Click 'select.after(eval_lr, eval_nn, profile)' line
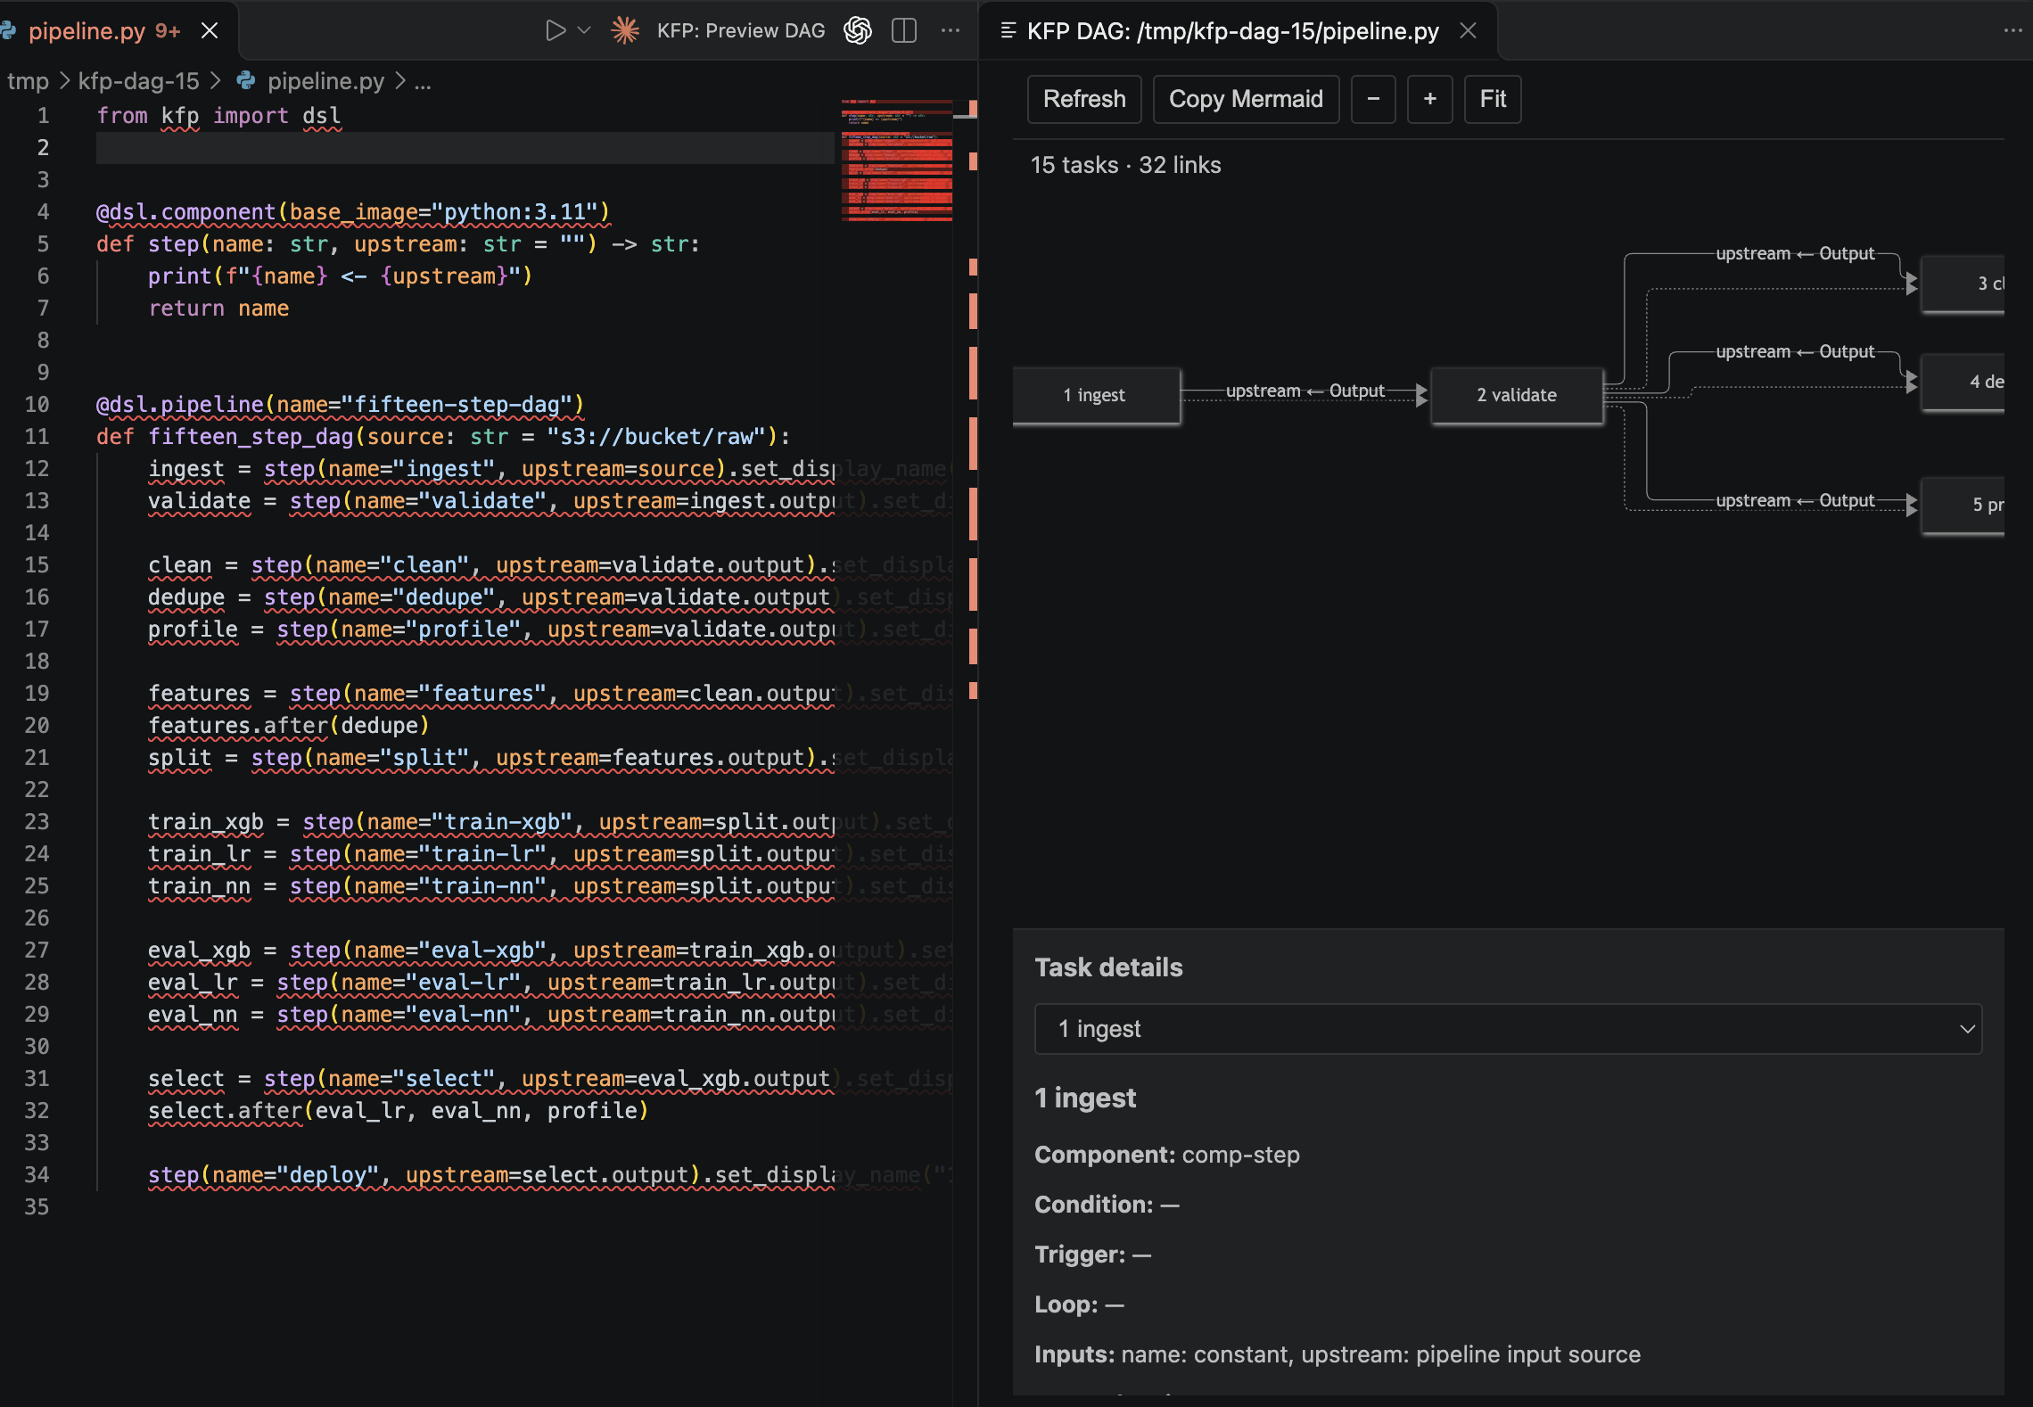The height and width of the screenshot is (1407, 2033). (398, 1111)
